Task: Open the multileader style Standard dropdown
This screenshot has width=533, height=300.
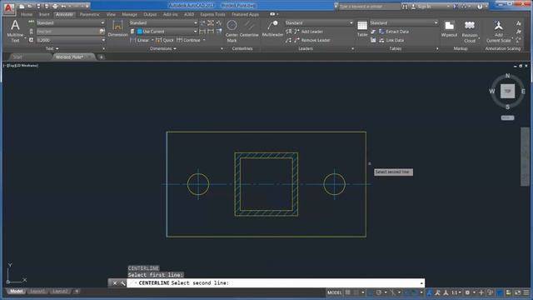Action: [x=319, y=22]
